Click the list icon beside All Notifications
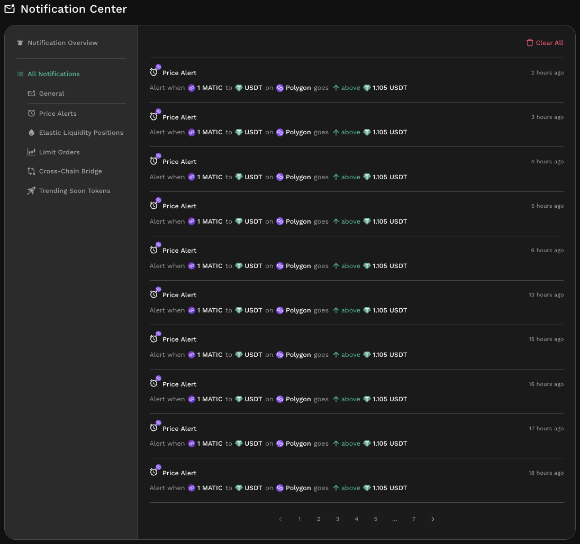This screenshot has width=580, height=544. tap(20, 74)
